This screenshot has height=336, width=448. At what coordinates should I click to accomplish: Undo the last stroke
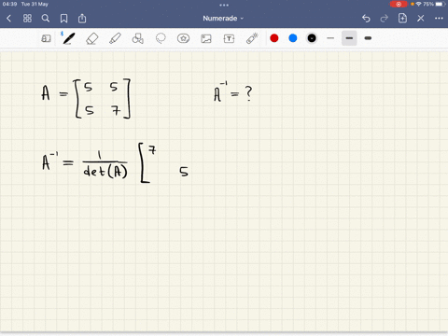click(x=366, y=19)
